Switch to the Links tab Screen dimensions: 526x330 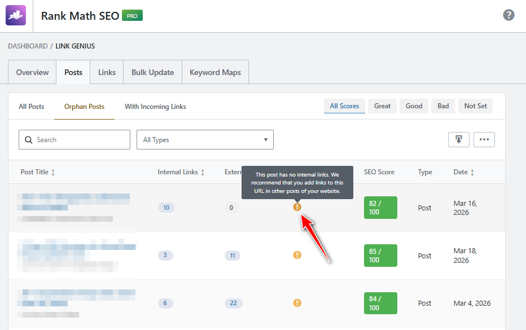pyautogui.click(x=107, y=72)
